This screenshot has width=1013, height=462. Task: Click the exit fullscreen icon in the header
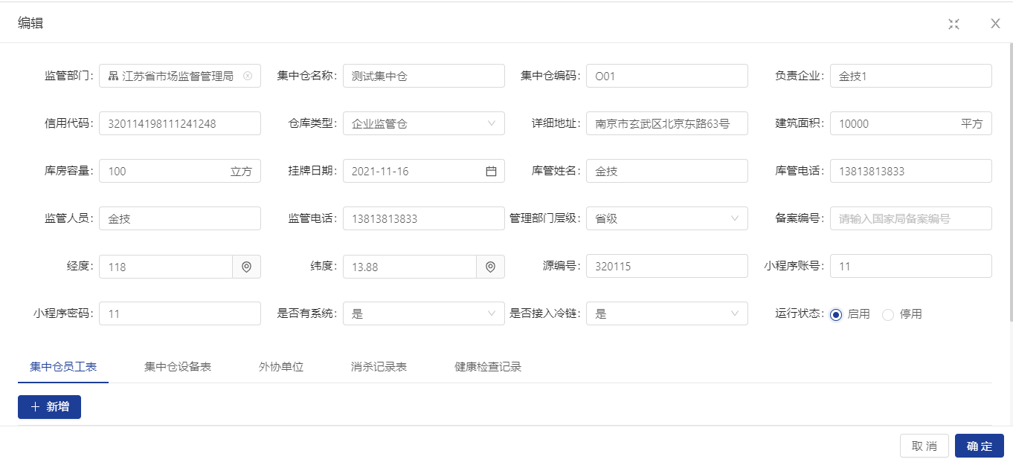(x=953, y=24)
